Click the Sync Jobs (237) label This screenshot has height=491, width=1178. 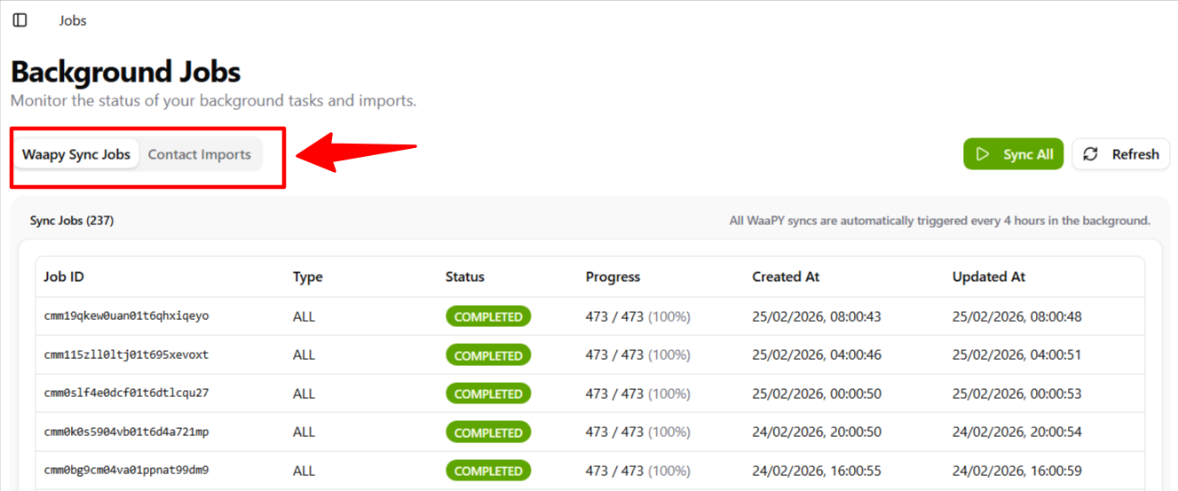click(72, 221)
